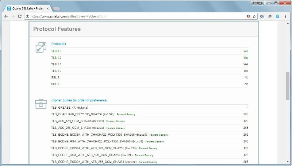Viewport: 292px width, 166px height.
Task: Open the blue lock extension icon
Action: click(x=278, y=16)
